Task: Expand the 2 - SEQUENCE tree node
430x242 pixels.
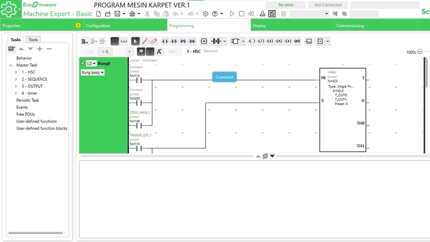Action: 17,79
